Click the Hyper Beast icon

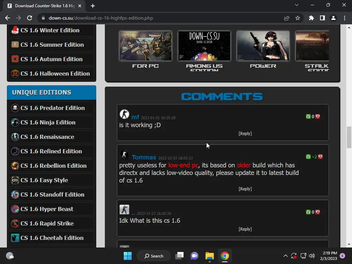pyautogui.click(x=15, y=209)
